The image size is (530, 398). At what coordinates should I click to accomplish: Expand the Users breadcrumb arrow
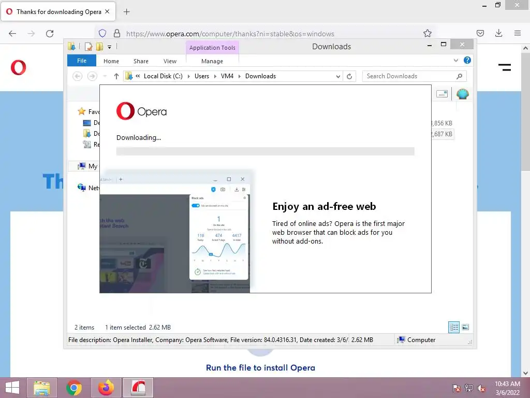(215, 77)
